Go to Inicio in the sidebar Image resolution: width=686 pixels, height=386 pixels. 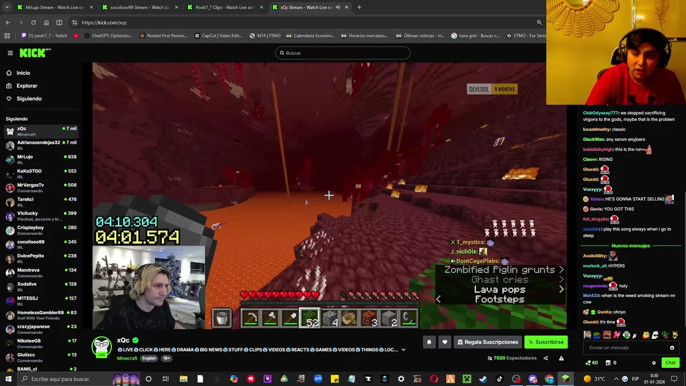23,73
